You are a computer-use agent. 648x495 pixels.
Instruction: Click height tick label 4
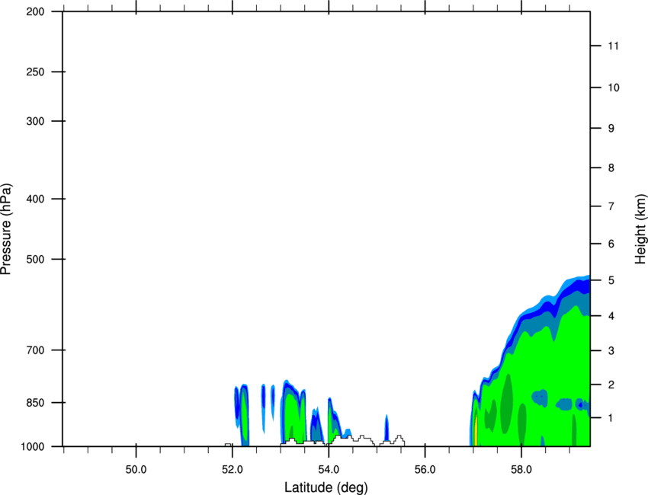click(611, 316)
